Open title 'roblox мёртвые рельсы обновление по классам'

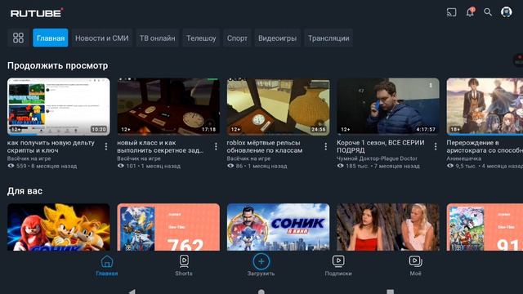[265, 146]
